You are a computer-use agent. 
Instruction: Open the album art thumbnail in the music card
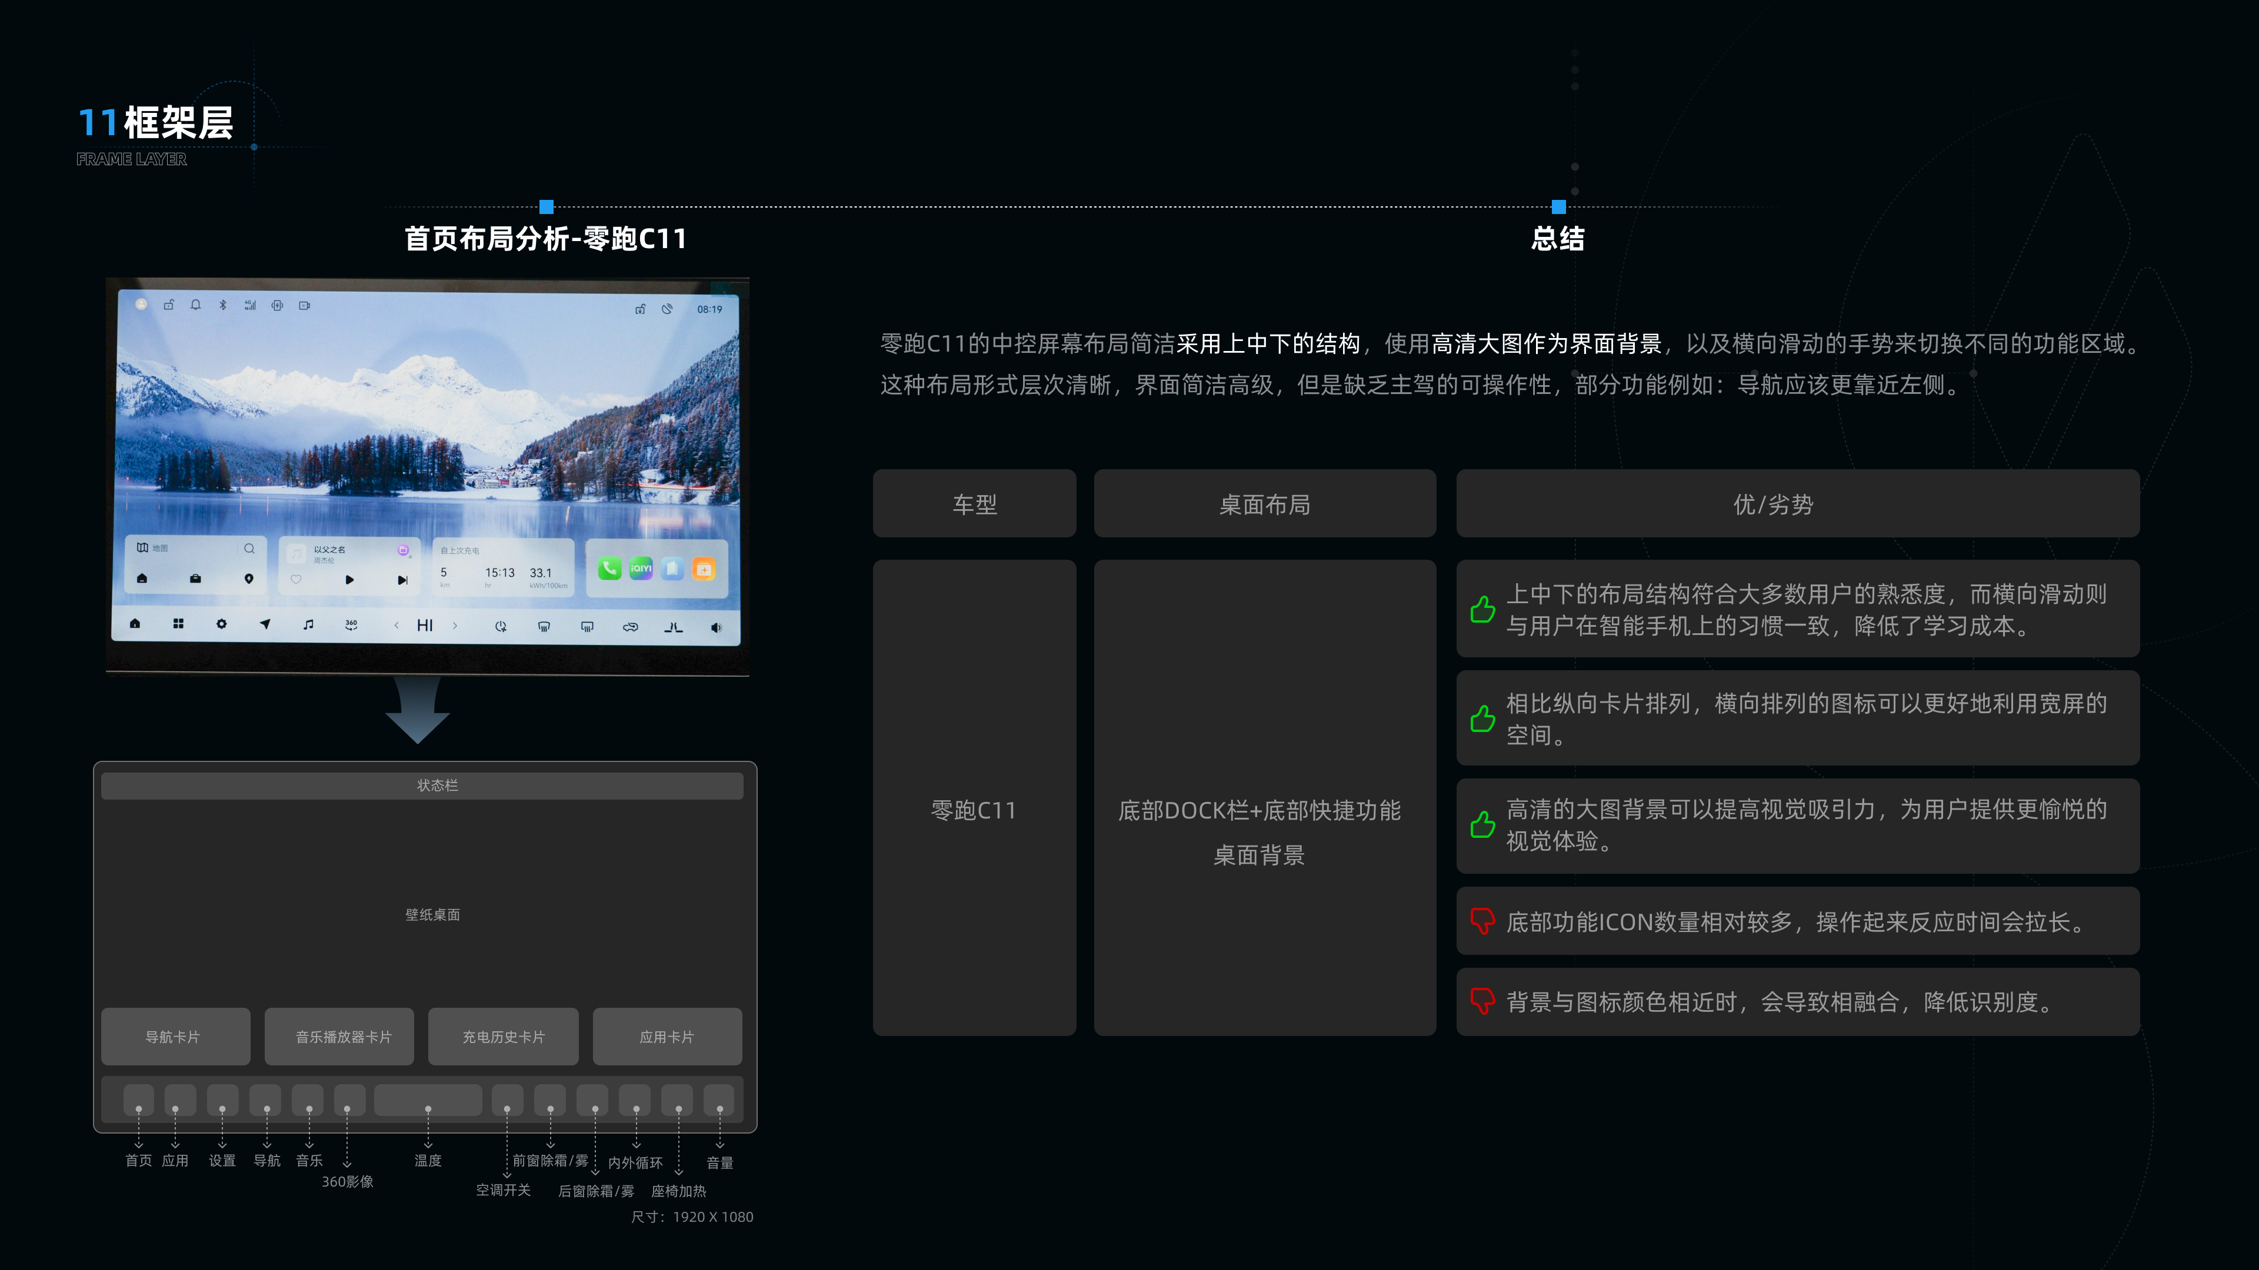coord(297,554)
